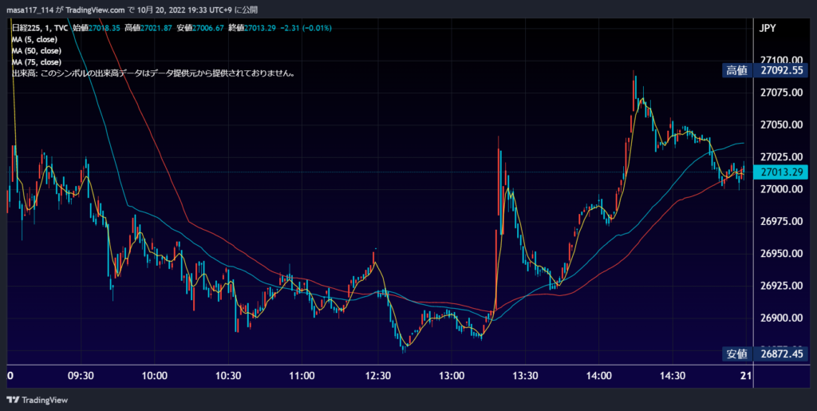817x411 pixels.
Task: Click the 26975.00 price axis tick
Action: [782, 221]
